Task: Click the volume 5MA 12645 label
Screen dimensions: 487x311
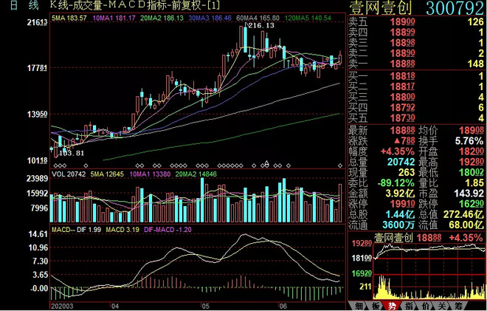Action: 107,174
